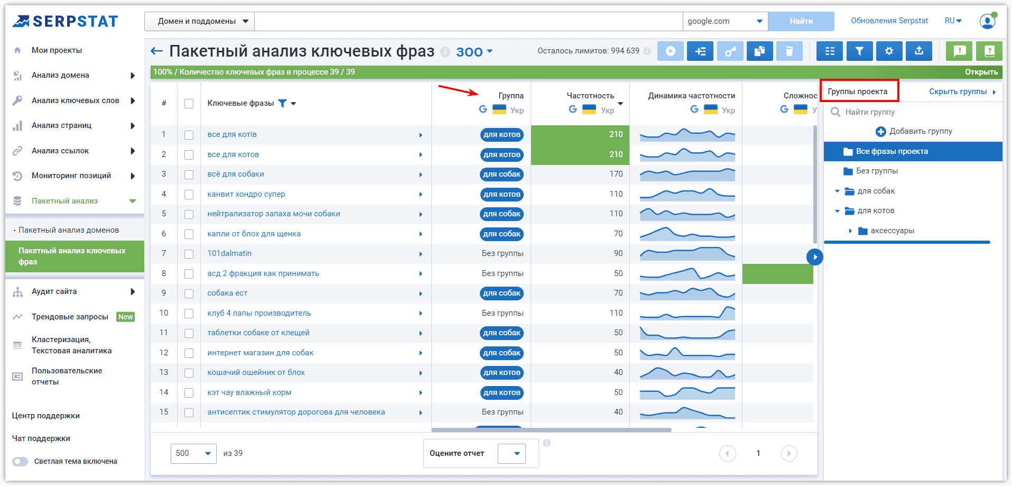Open the 'зоо' project dropdown
This screenshot has width=1012, height=486.
pos(474,52)
